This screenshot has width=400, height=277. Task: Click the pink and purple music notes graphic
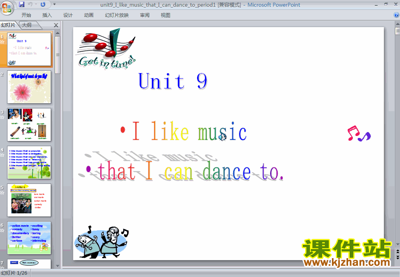tap(359, 134)
